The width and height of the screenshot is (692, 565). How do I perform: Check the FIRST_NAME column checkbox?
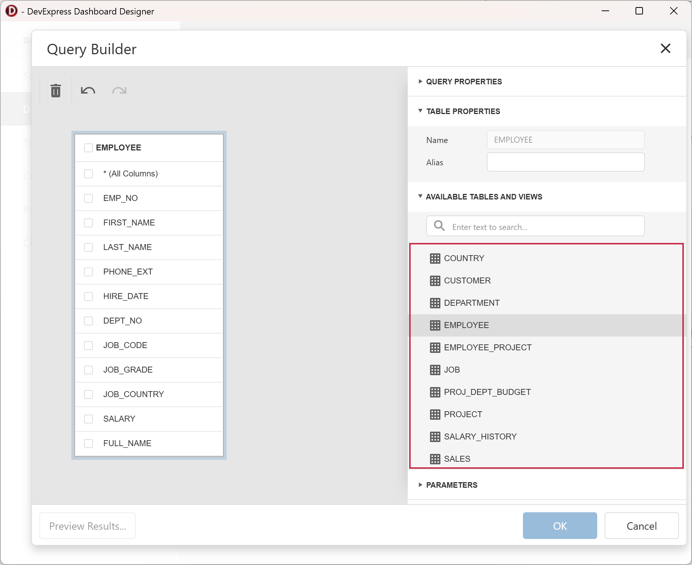click(x=88, y=223)
